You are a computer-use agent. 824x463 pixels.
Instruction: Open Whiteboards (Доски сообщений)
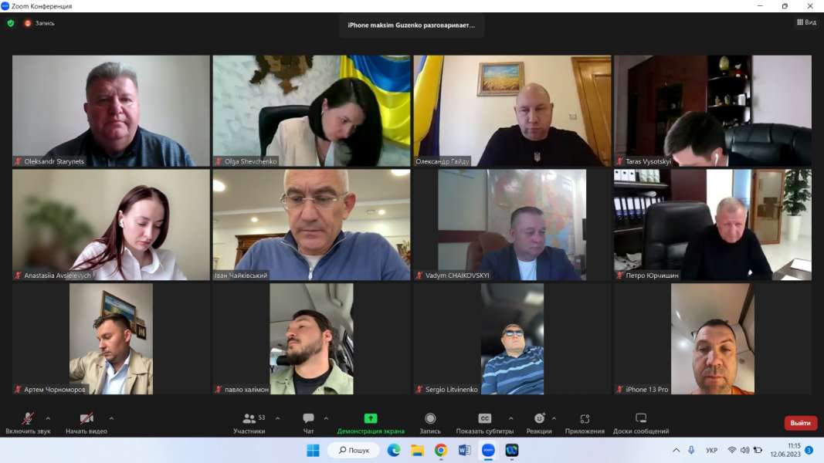(640, 421)
